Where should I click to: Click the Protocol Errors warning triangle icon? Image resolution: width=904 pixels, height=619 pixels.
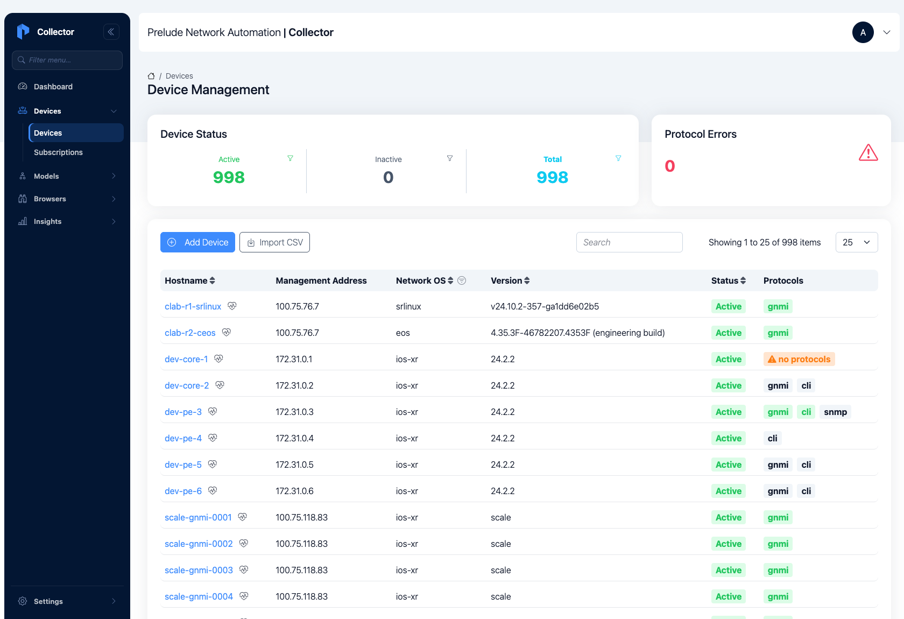point(868,153)
